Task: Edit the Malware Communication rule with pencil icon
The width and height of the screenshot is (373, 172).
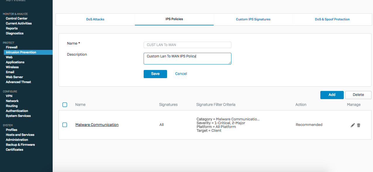Action: (353, 125)
